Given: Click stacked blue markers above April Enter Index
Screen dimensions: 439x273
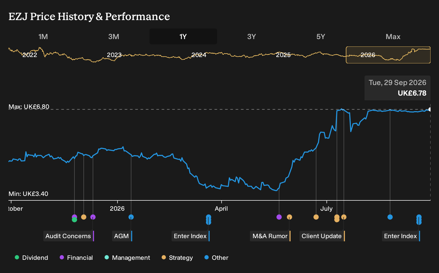Looking at the screenshot, I should coord(208,220).
